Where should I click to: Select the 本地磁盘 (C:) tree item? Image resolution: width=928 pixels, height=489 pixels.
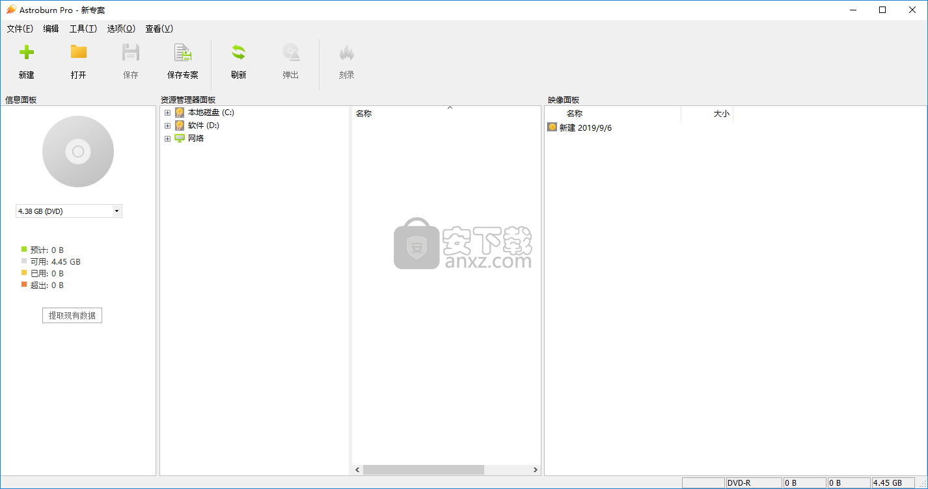(211, 112)
